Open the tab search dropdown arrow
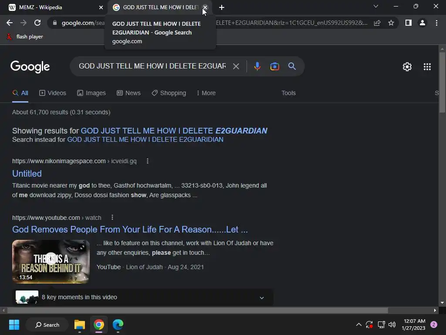This screenshot has width=446, height=335. coord(376,6)
